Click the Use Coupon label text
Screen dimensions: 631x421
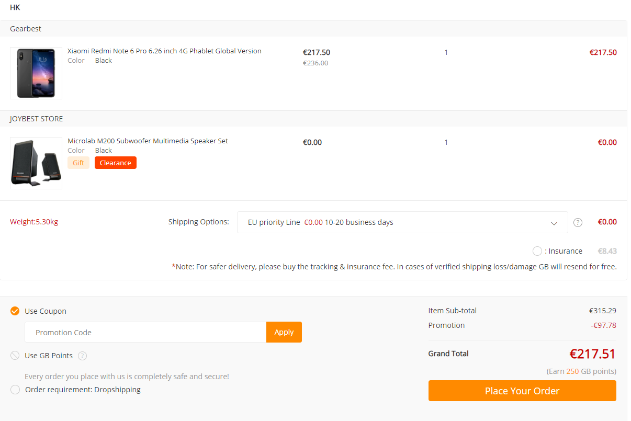point(46,311)
